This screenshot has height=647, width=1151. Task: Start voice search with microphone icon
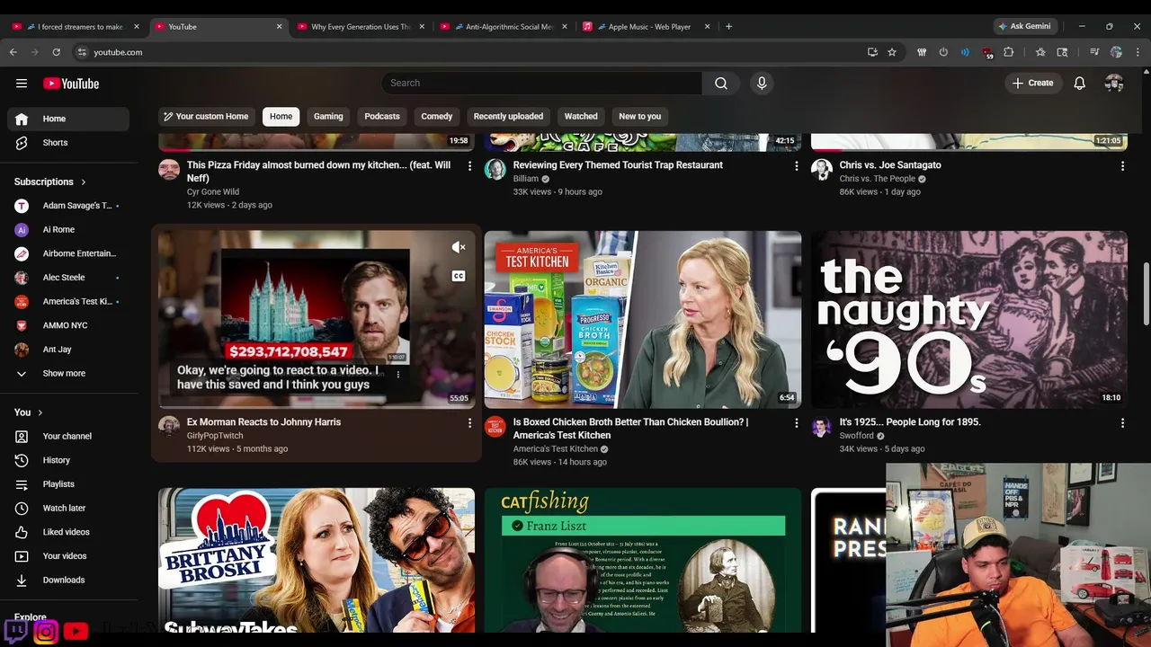point(762,83)
